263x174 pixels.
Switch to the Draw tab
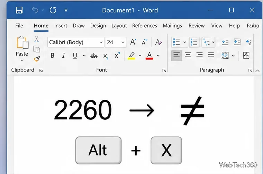coord(79,26)
